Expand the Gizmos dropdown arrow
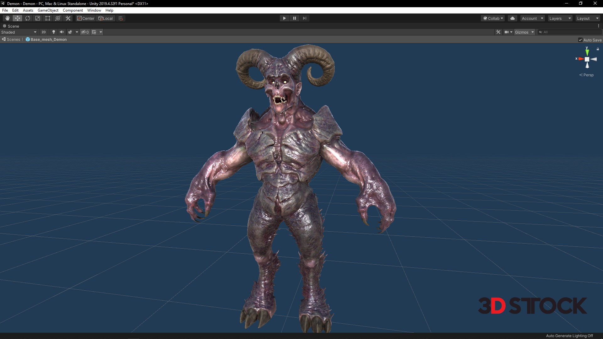 click(x=533, y=32)
